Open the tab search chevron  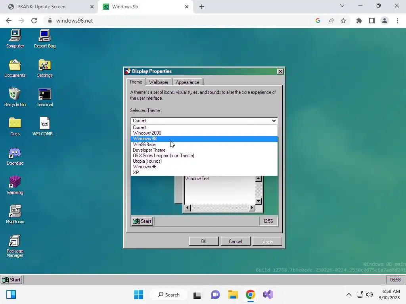342,6
